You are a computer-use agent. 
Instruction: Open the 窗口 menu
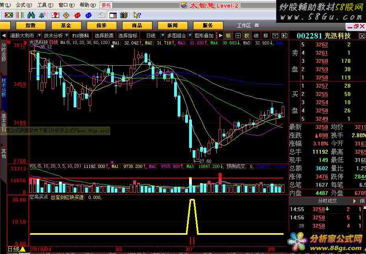click(67, 5)
